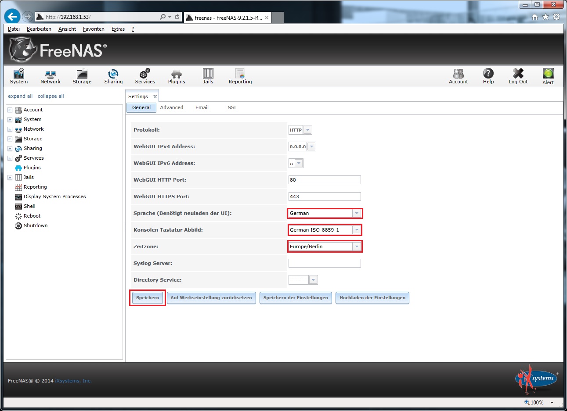Open the browser tools gear icon
The image size is (567, 411).
coord(556,17)
